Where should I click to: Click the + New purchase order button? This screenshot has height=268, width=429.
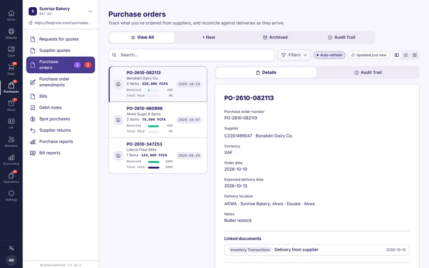tap(209, 38)
